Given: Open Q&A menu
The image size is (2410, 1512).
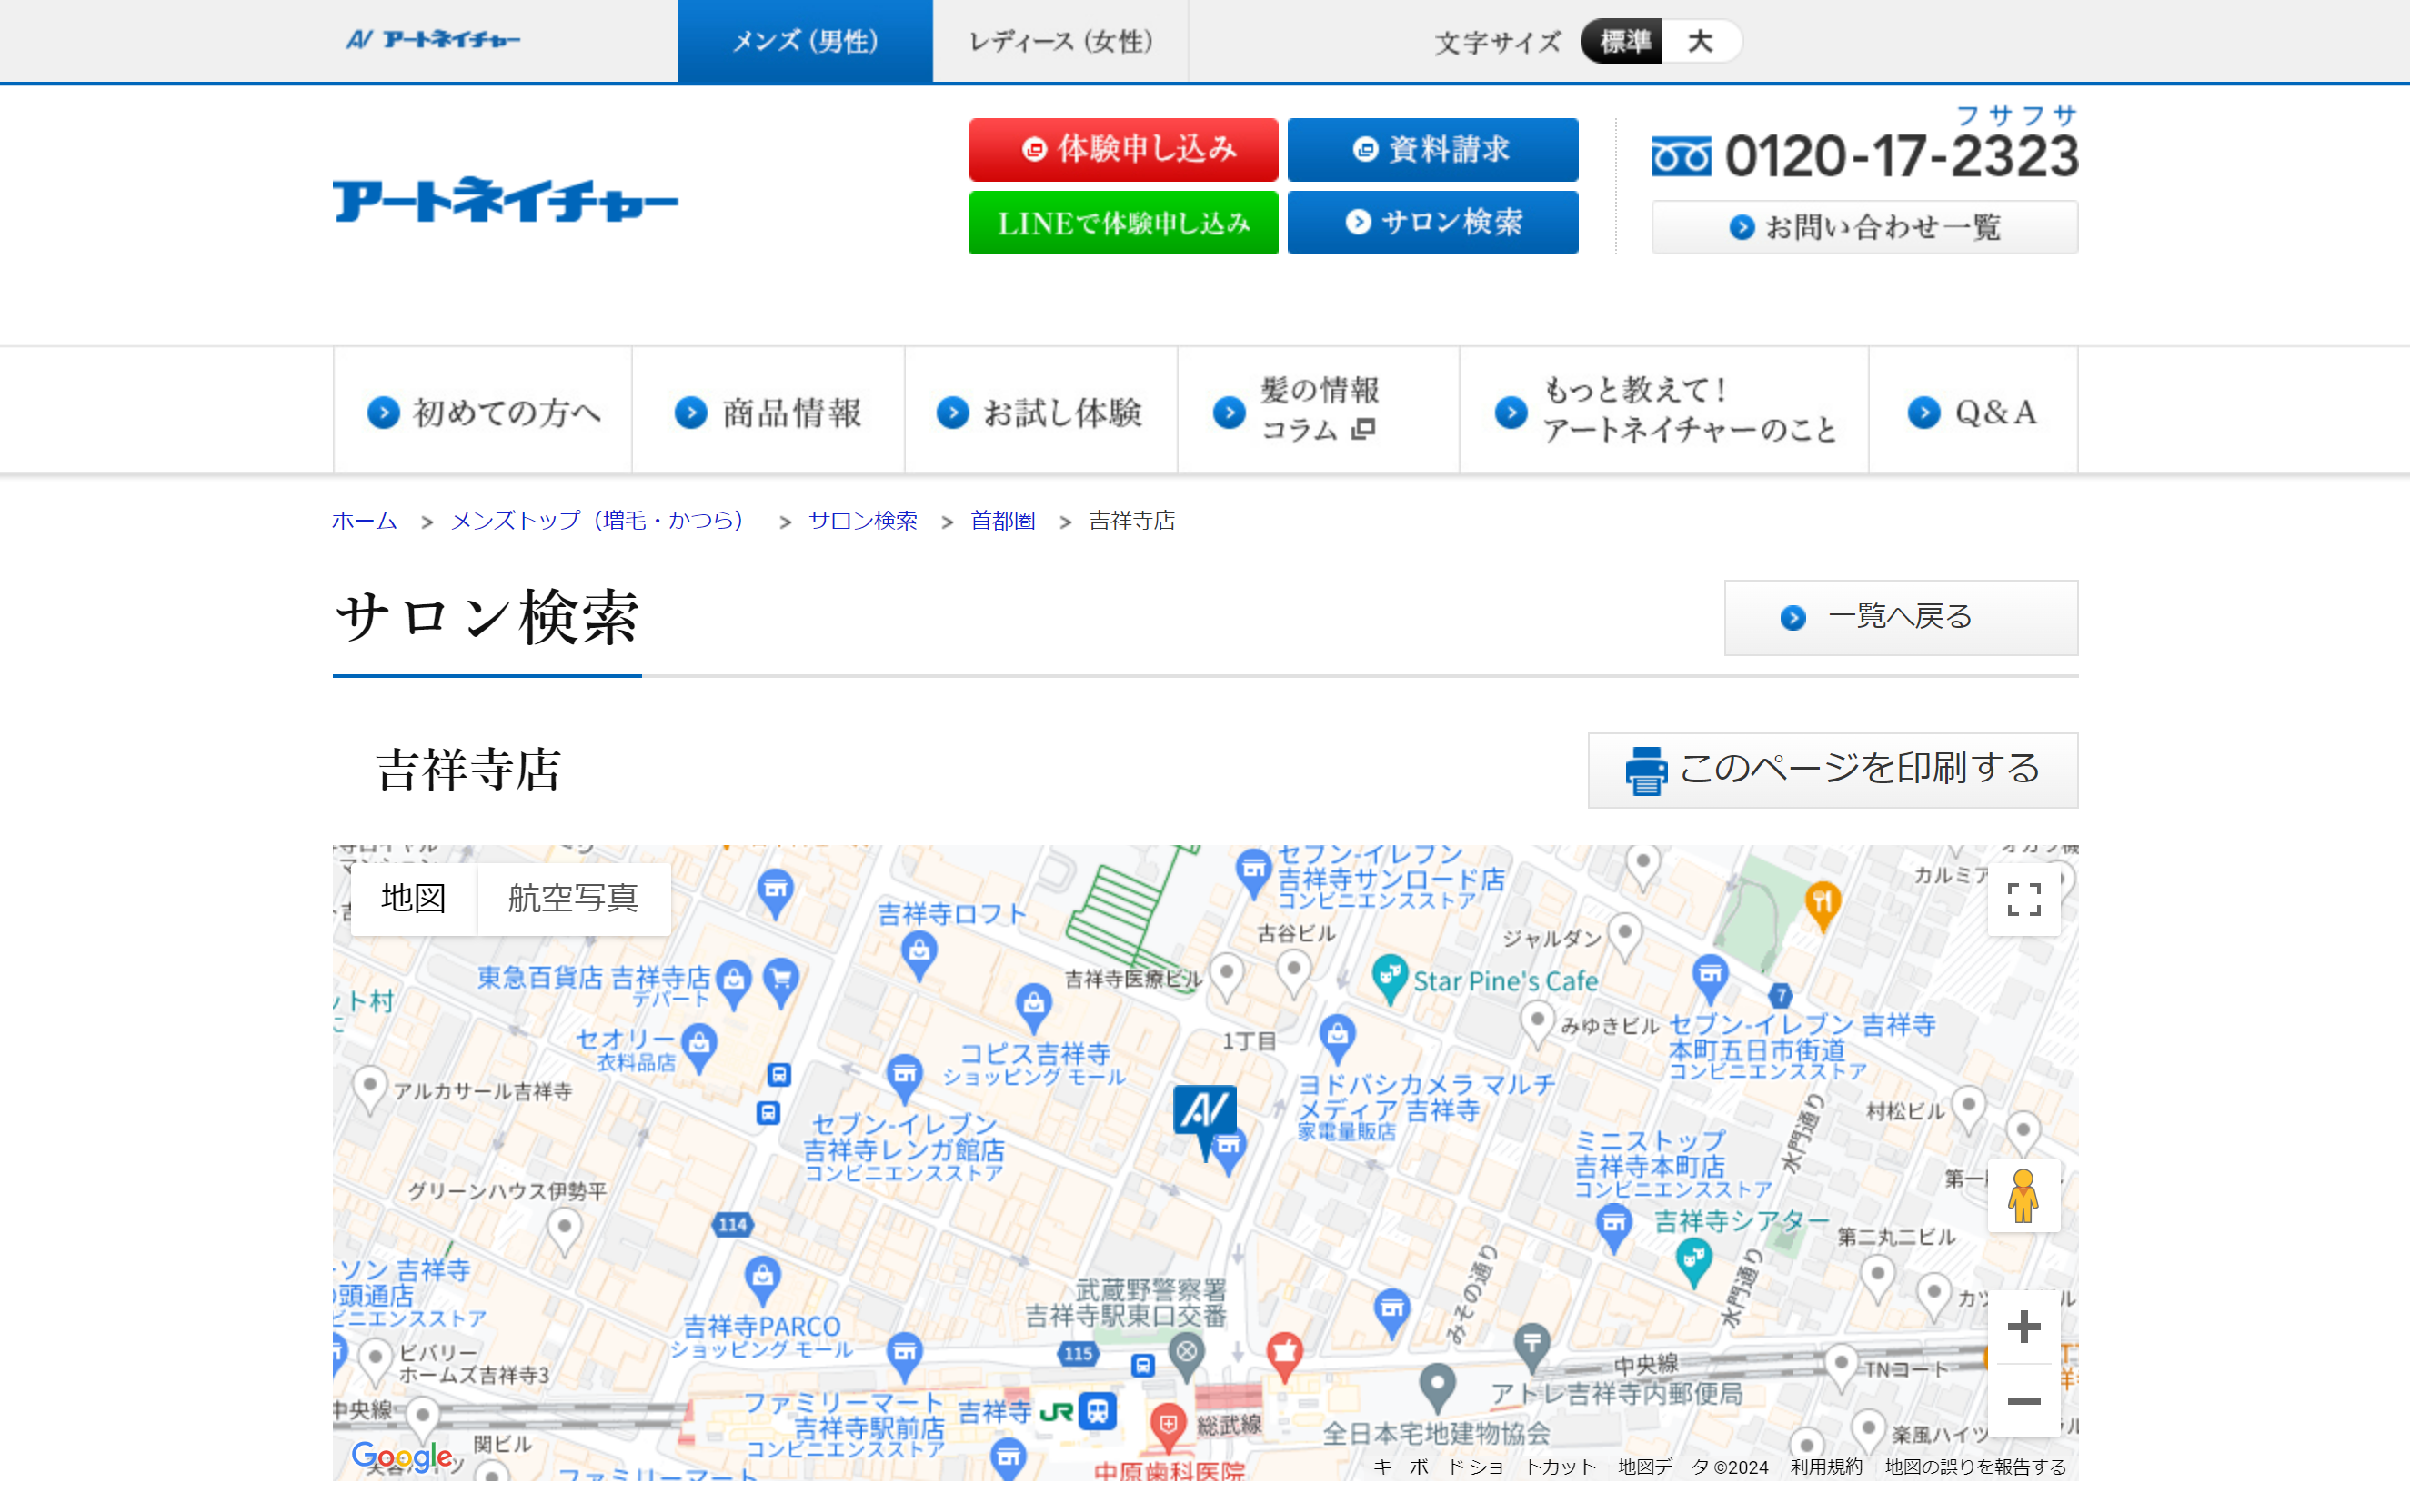Looking at the screenshot, I should click(x=1973, y=411).
